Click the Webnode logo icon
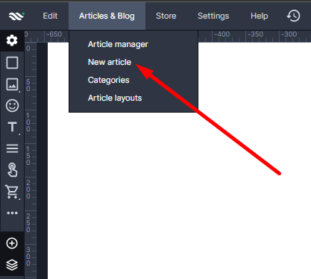 (16, 16)
